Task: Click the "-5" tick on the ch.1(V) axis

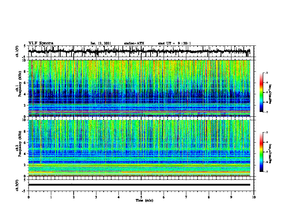Action: coord(24,57)
